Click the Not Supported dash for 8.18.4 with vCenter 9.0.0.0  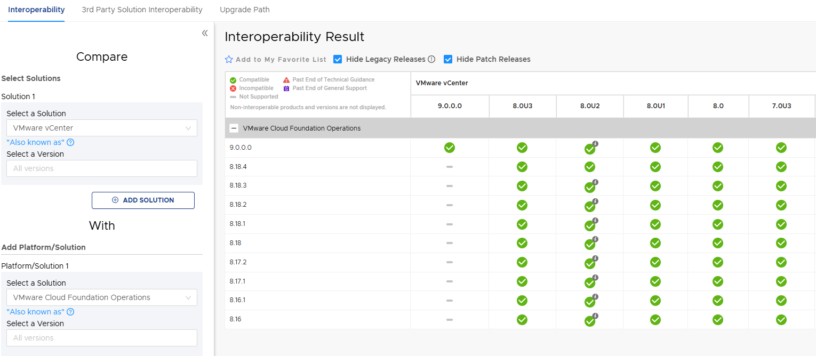pos(450,167)
